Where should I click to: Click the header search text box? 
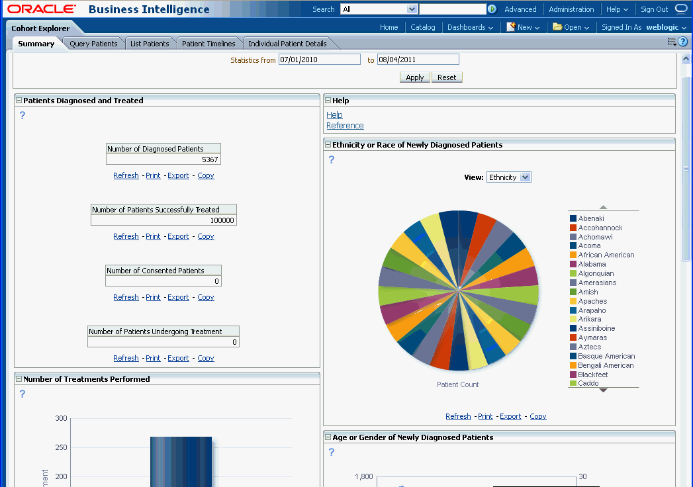(x=453, y=9)
